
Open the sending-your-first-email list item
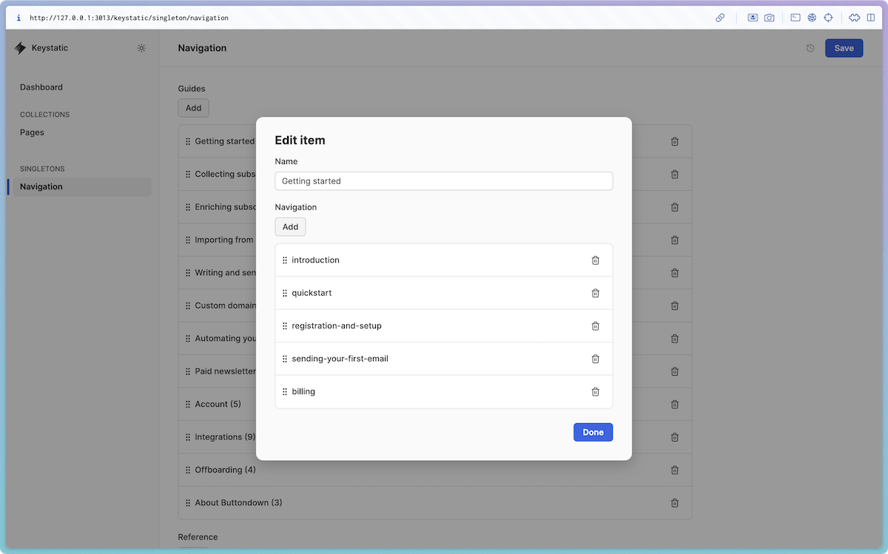444,359
